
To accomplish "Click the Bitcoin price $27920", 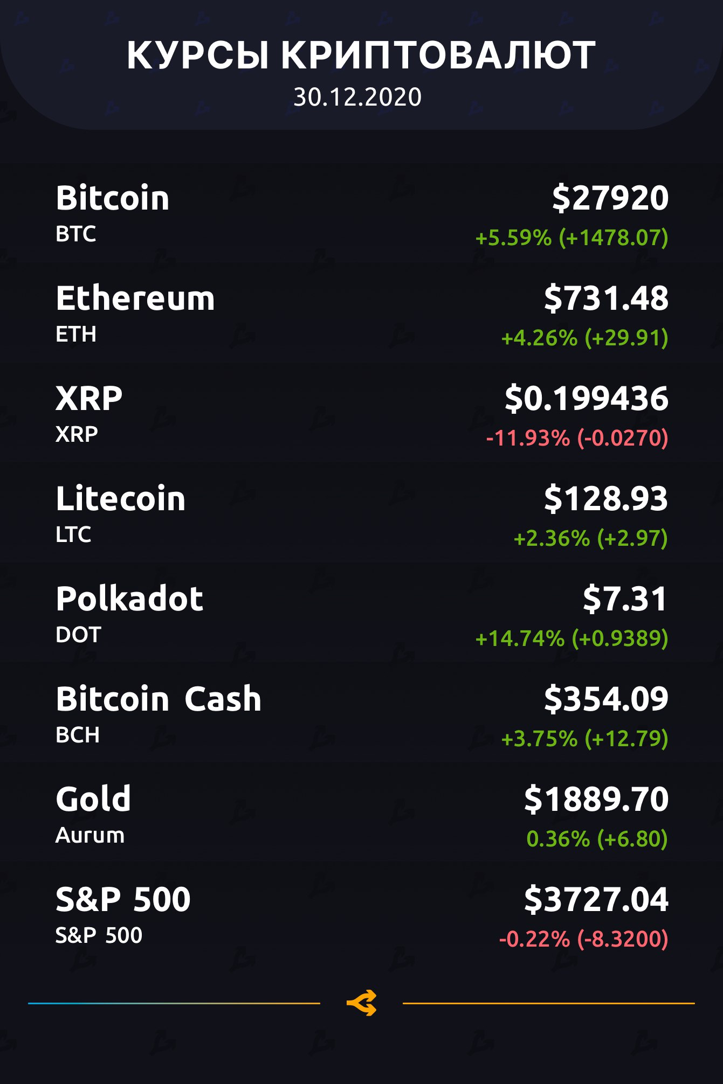I will tap(610, 198).
